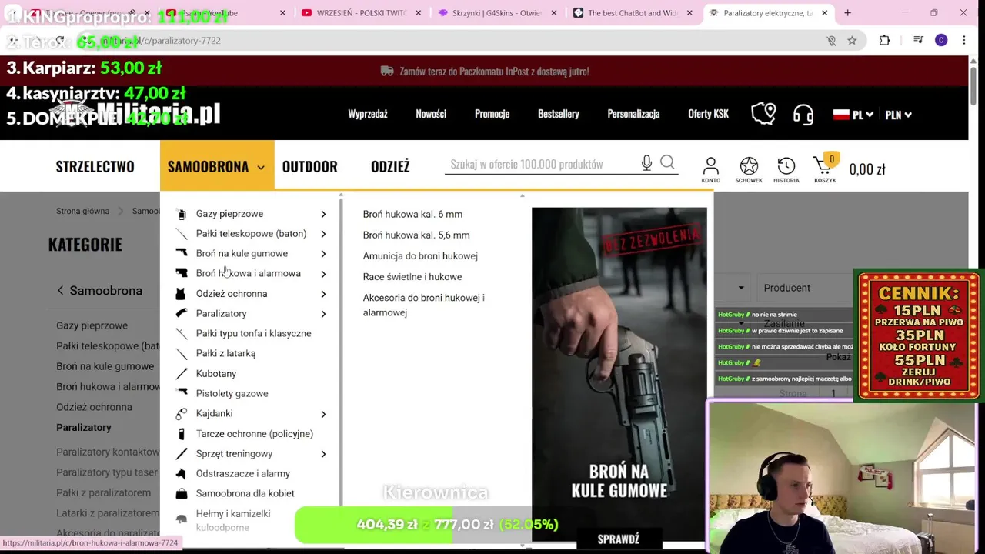This screenshot has width=985, height=554.
Task: Open the Chrome three-dot menu
Action: pos(963,40)
